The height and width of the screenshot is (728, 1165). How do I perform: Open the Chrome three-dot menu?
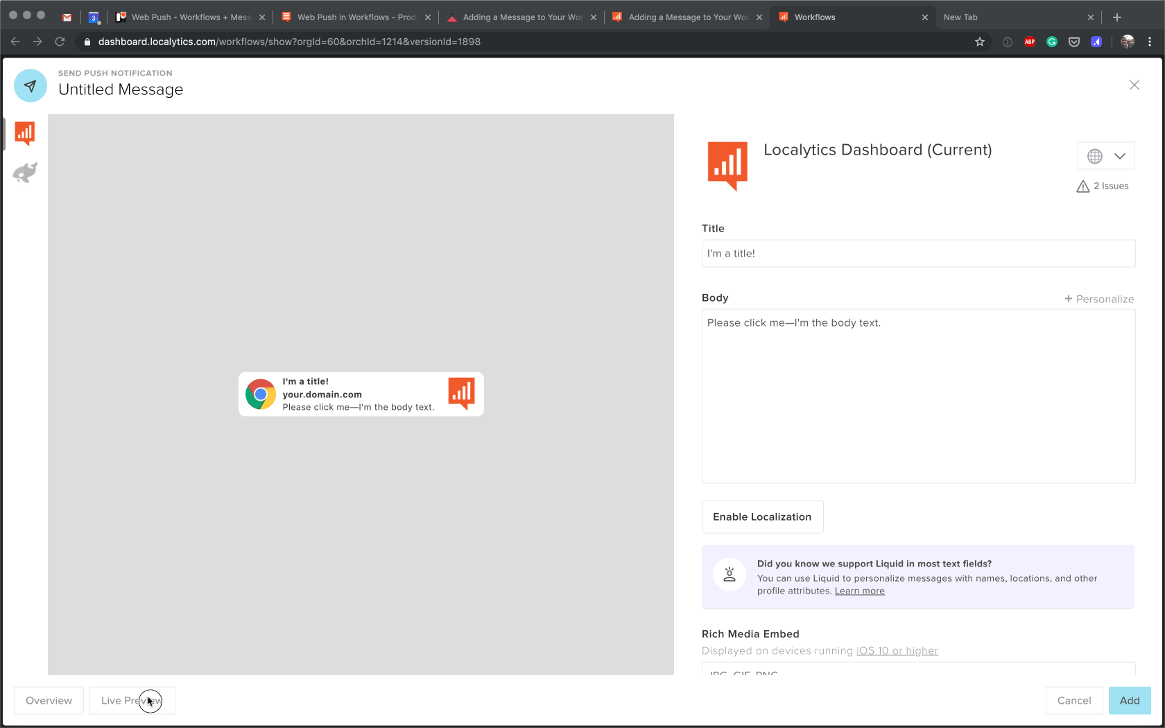pos(1150,42)
